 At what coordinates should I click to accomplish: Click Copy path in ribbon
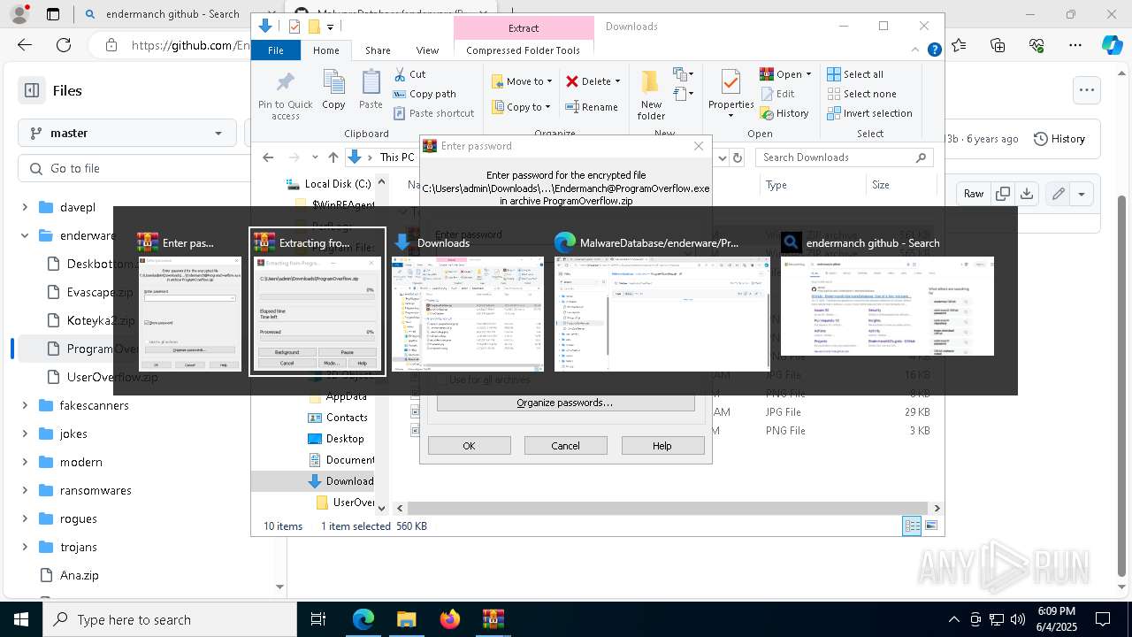424,94
